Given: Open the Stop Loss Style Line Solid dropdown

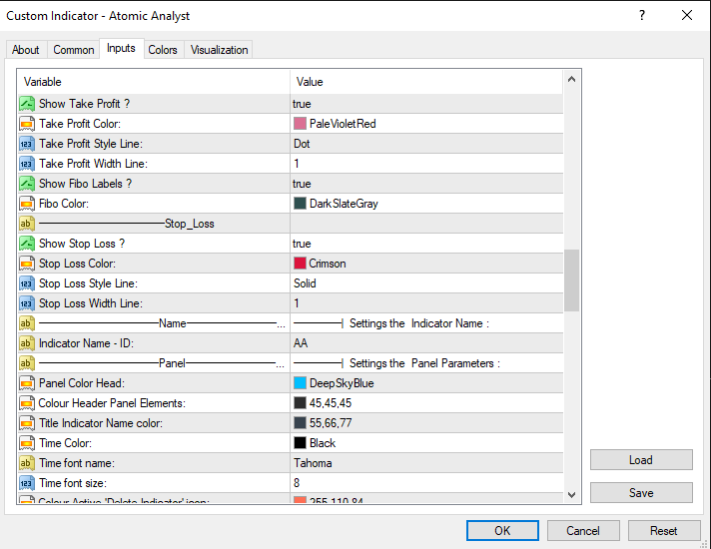Looking at the screenshot, I should (424, 283).
